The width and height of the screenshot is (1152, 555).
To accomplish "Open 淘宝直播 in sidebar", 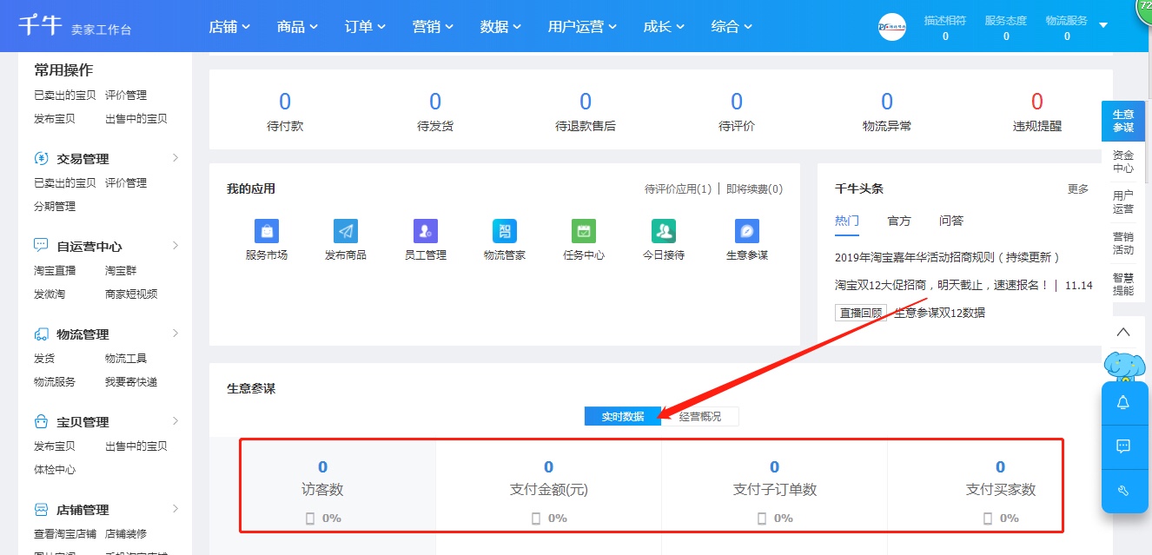I will coord(55,271).
